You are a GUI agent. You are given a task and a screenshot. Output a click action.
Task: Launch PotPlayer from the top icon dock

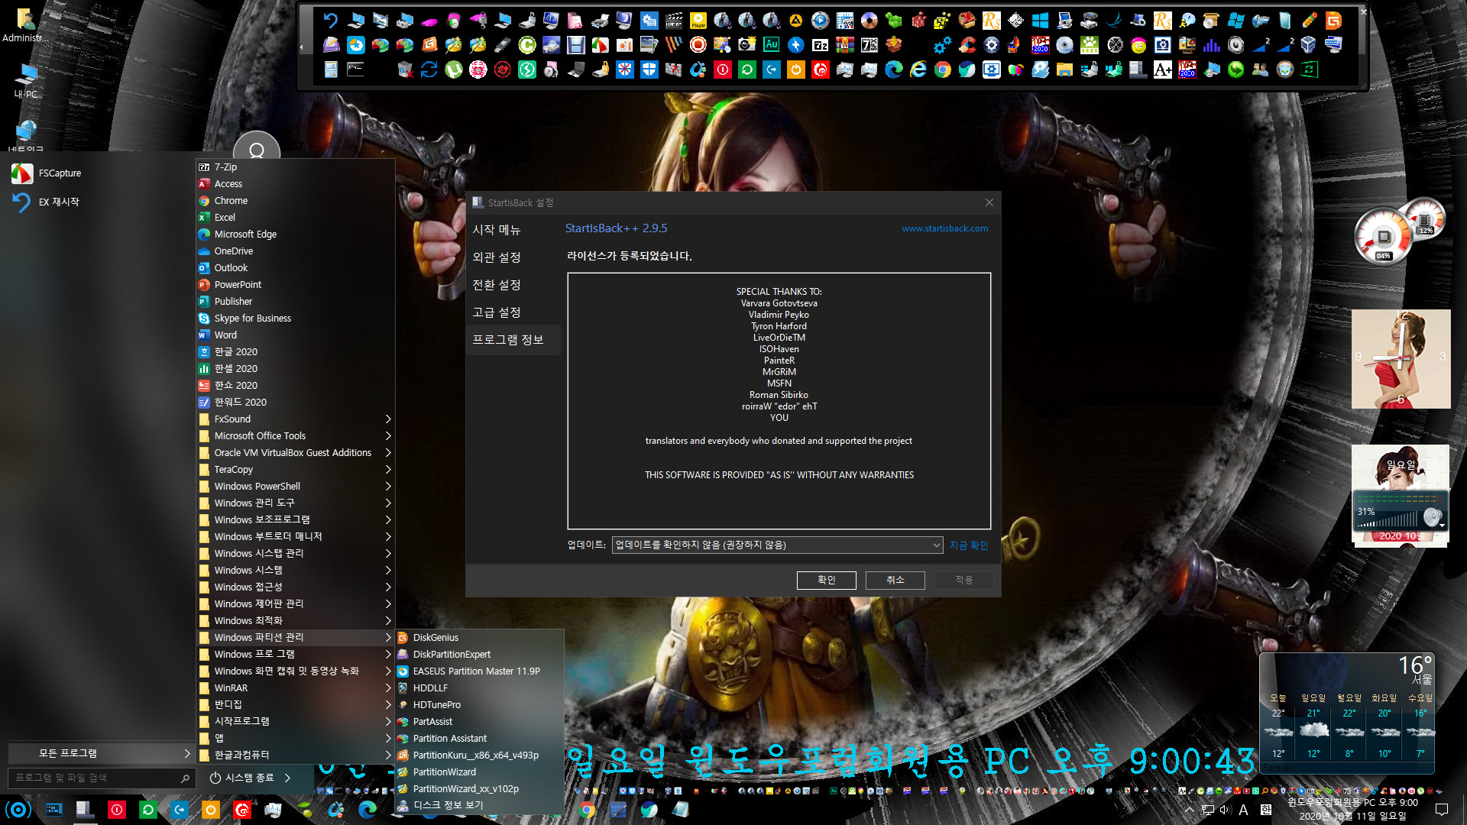(698, 21)
